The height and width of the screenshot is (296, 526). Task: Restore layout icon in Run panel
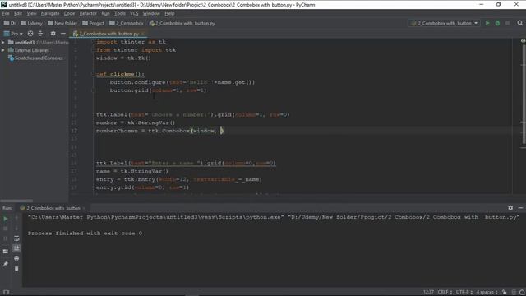click(x=6, y=251)
